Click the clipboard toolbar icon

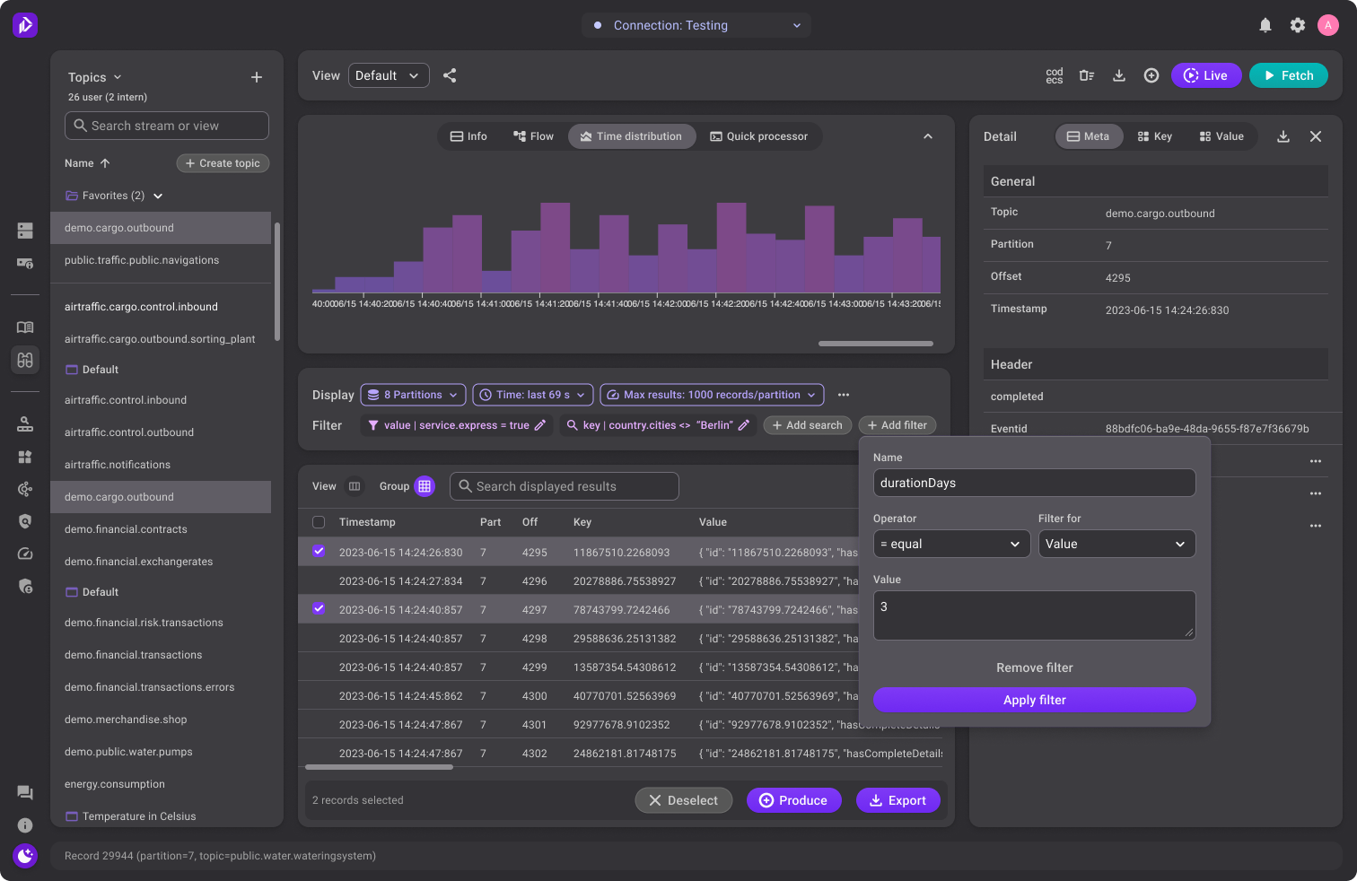click(1087, 75)
